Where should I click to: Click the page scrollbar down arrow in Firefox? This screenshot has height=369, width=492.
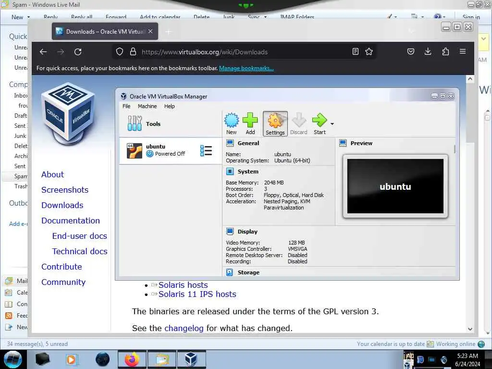click(x=470, y=329)
